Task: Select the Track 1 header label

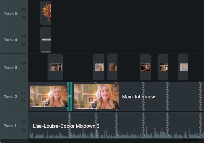Action: [x=10, y=126]
